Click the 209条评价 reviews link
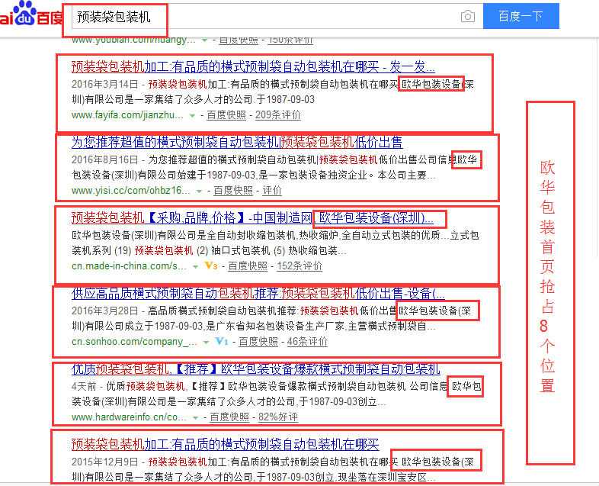The width and height of the screenshot is (599, 486). (277, 115)
